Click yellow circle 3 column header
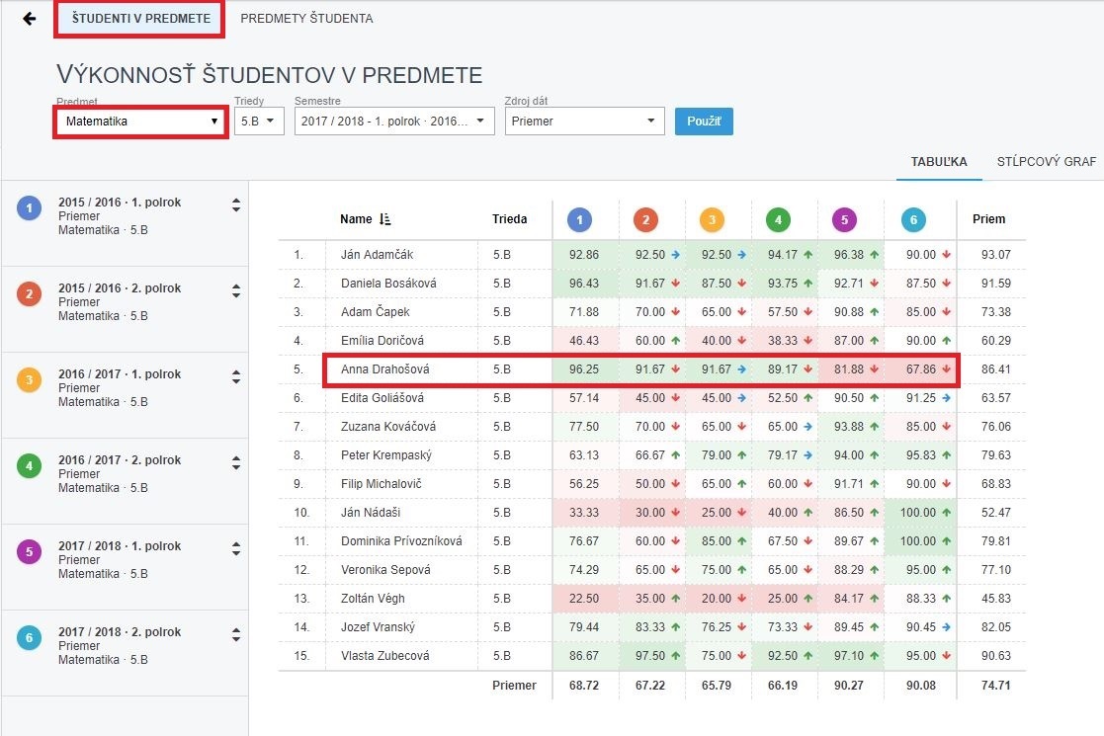Image resolution: width=1104 pixels, height=736 pixels. click(712, 219)
